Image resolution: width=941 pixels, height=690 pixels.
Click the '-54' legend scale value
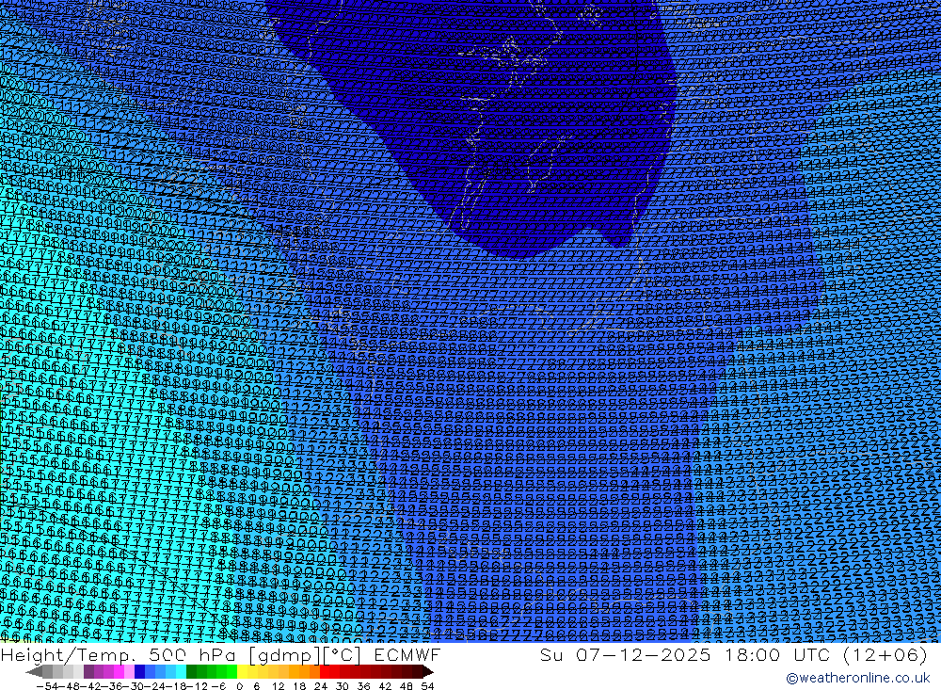(x=47, y=686)
